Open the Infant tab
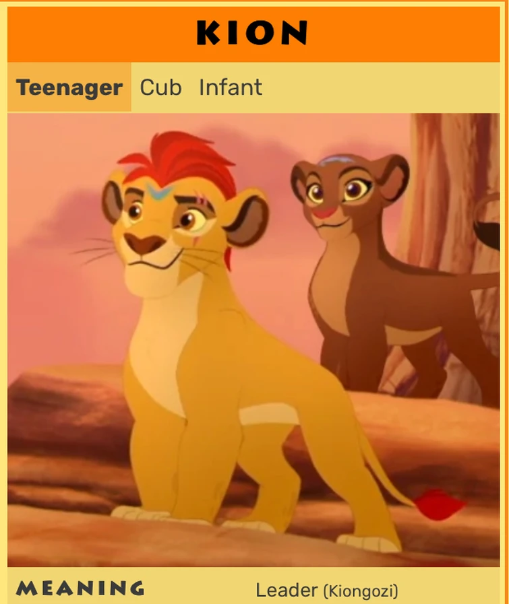This screenshot has height=604, width=509. (231, 88)
